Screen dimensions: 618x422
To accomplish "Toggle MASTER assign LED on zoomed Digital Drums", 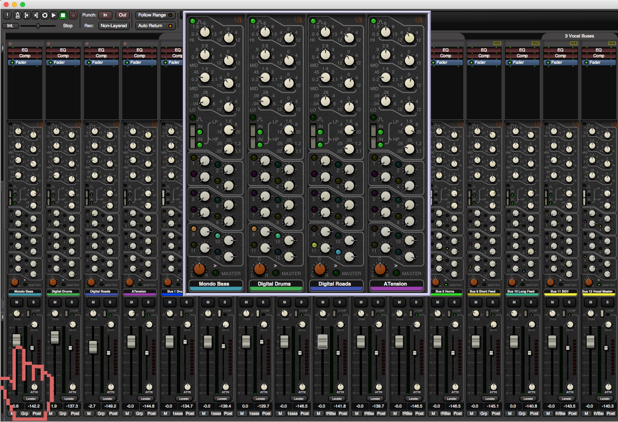I will (x=276, y=273).
